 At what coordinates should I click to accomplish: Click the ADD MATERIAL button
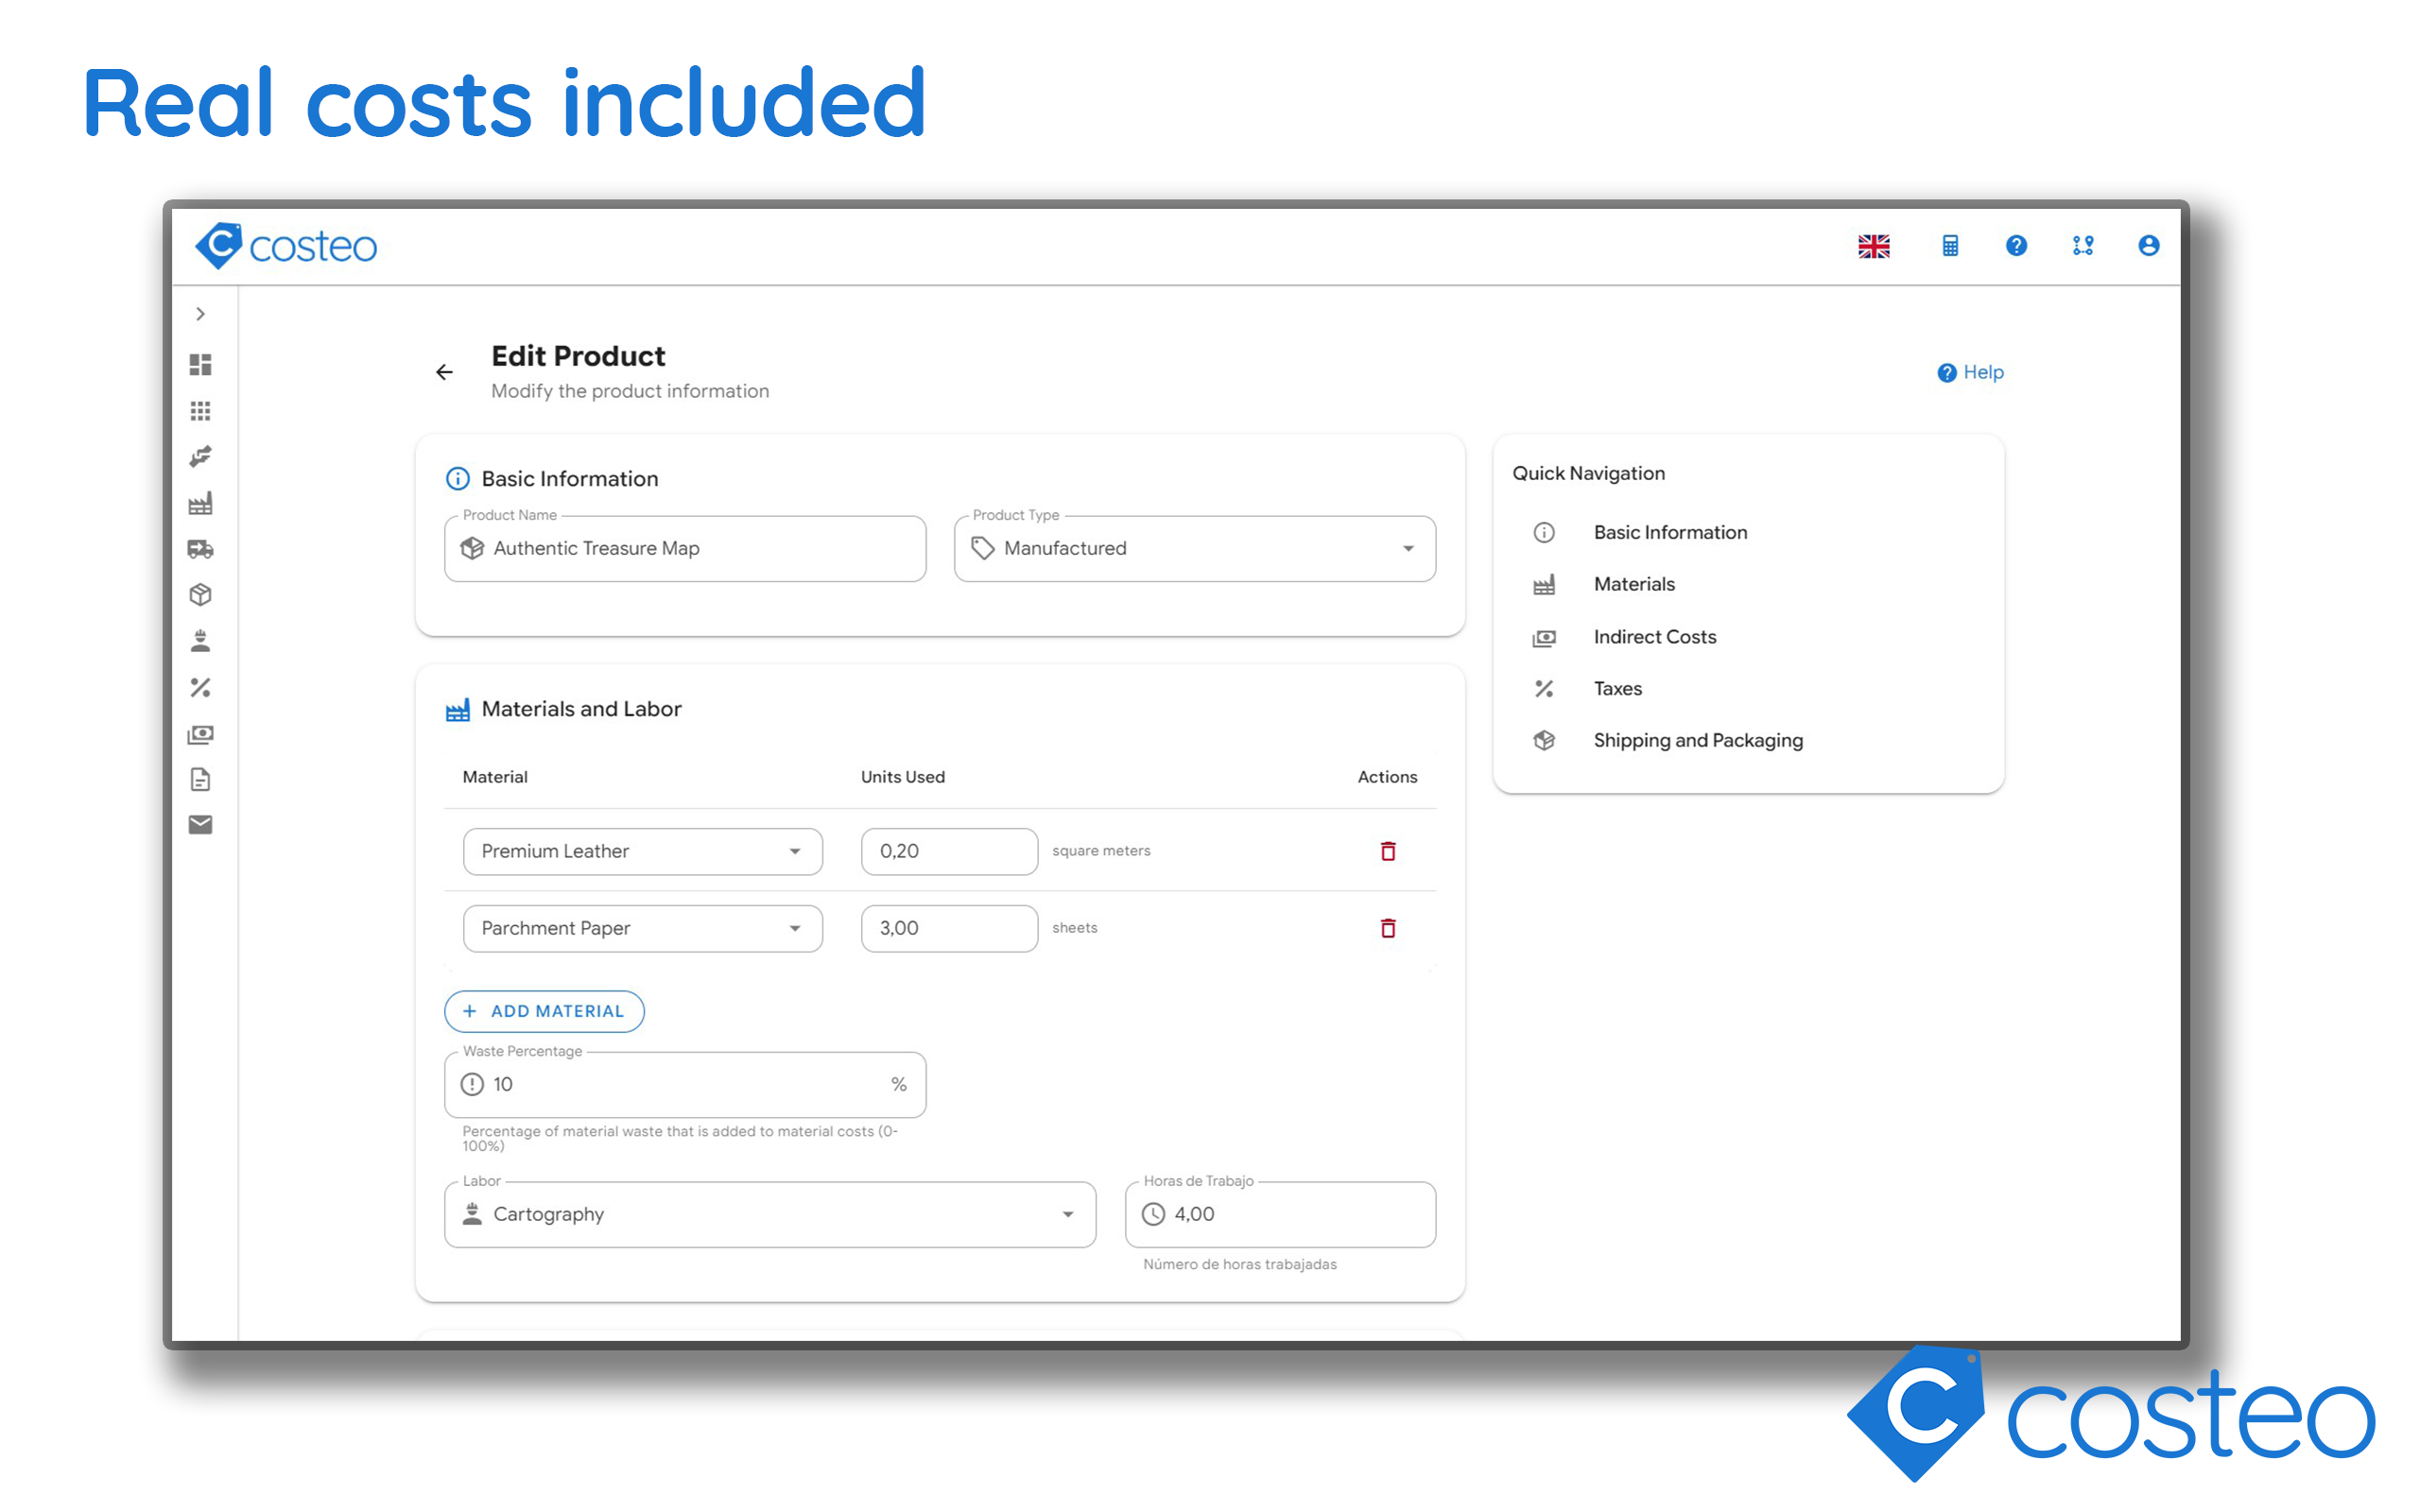[544, 1011]
